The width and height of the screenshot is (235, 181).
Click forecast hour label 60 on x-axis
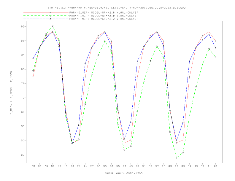(163, 166)
